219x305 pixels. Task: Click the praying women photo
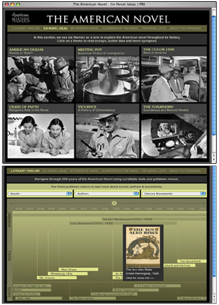pos(41,136)
